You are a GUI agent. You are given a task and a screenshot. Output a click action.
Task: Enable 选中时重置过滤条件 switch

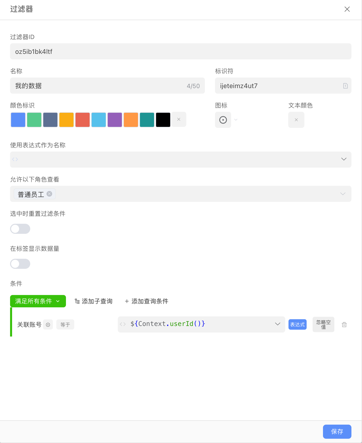pos(20,229)
